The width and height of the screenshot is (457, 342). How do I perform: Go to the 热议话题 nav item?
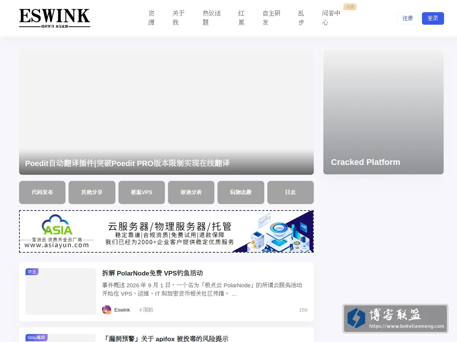212,18
